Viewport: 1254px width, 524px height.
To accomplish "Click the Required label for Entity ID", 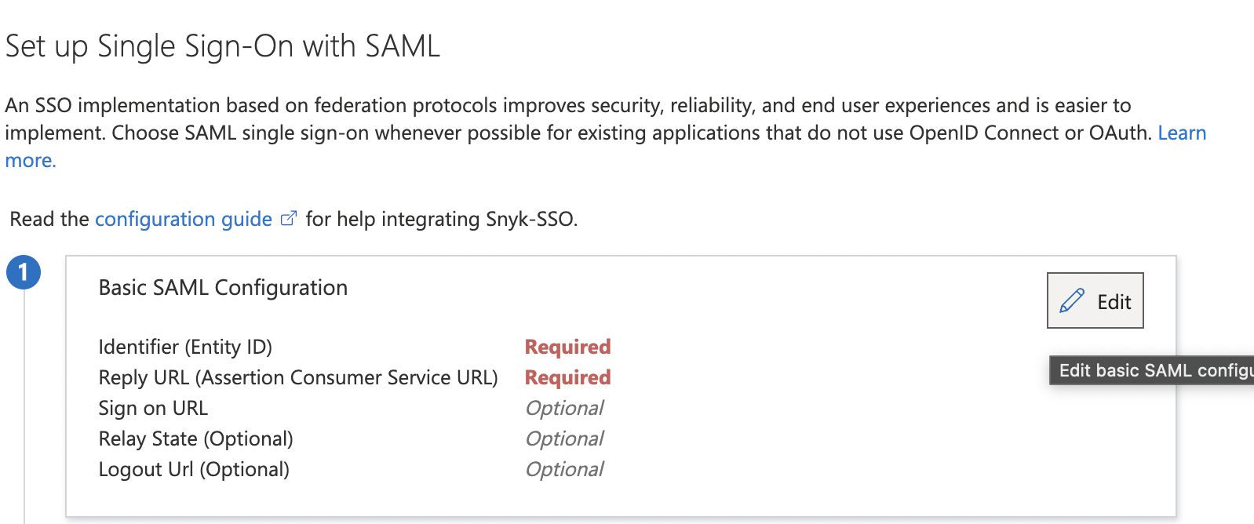I will coord(567,347).
